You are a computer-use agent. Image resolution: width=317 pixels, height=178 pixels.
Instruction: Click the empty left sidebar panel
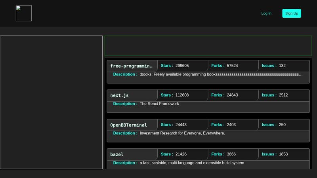coord(52,102)
